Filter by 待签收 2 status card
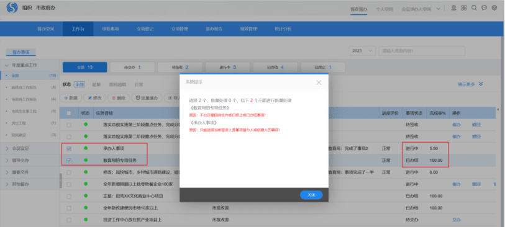The height and width of the screenshot is (227, 505). click(180, 67)
